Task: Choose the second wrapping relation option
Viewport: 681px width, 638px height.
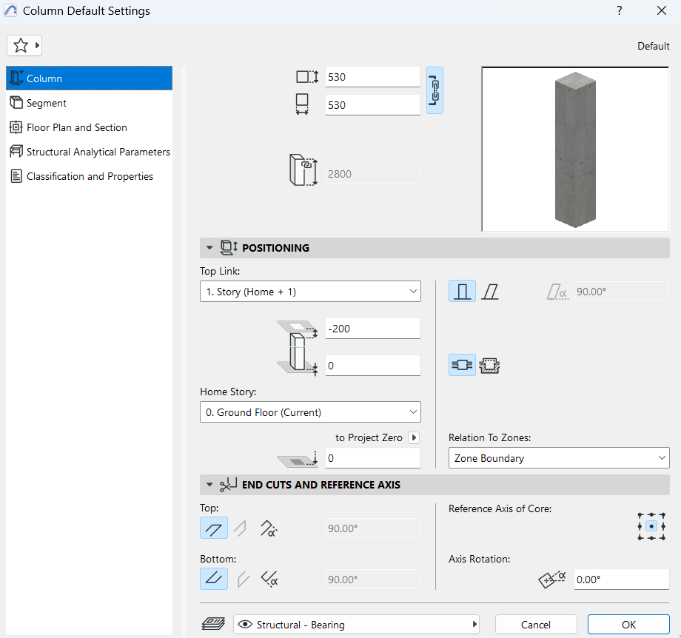Action: coord(489,366)
